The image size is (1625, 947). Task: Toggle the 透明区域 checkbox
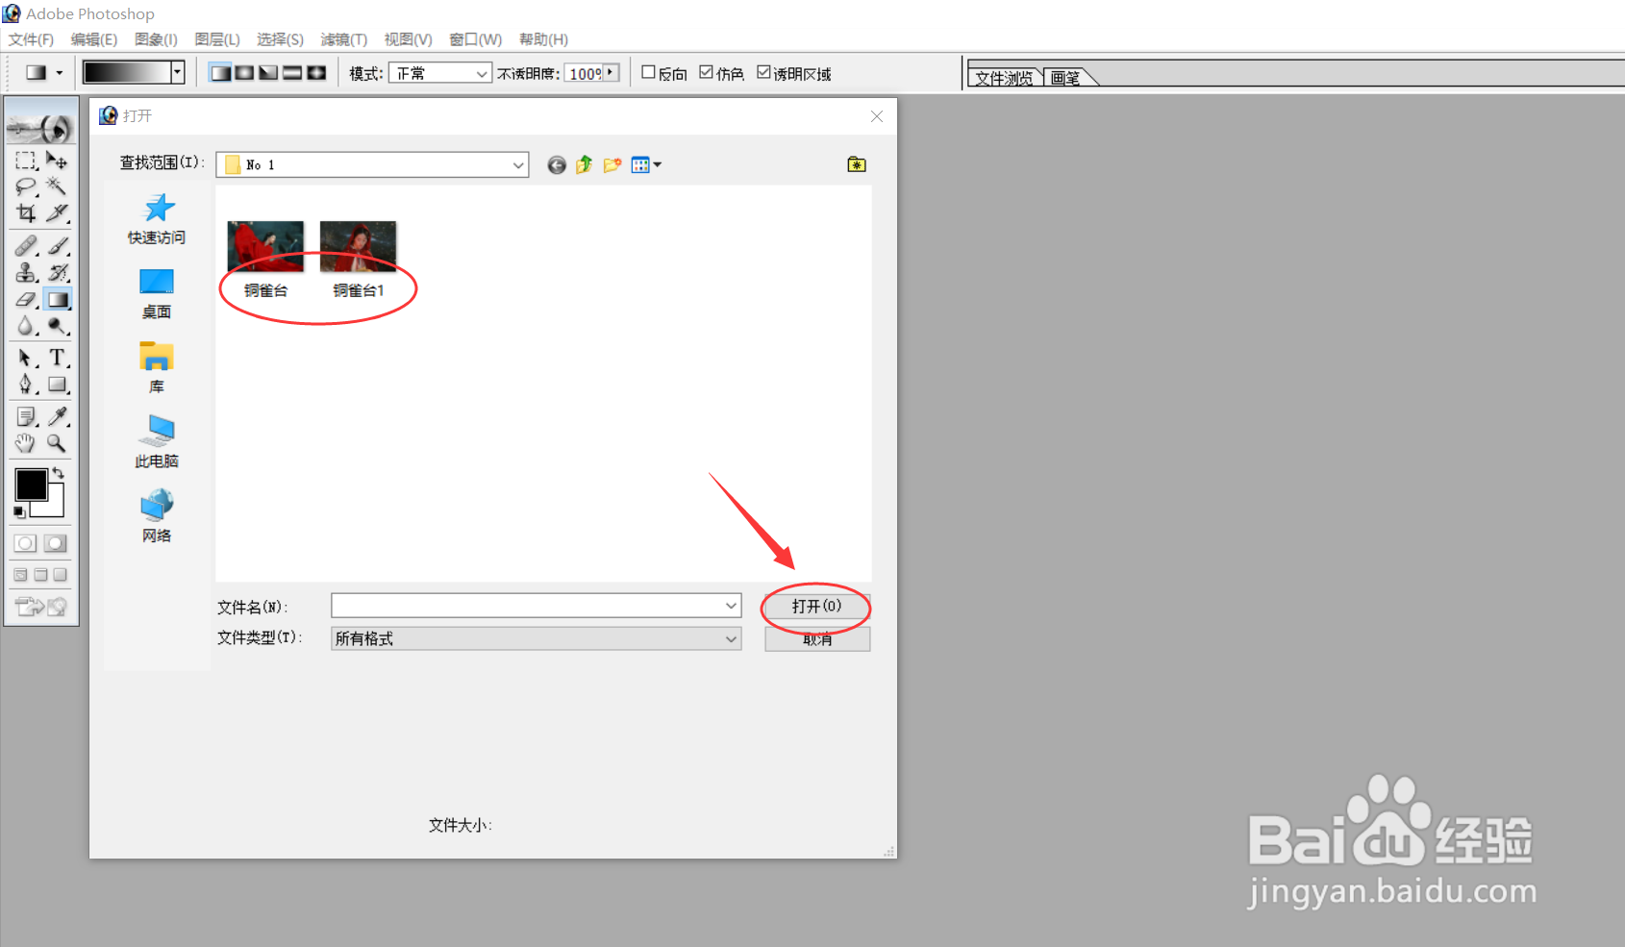pyautogui.click(x=763, y=72)
